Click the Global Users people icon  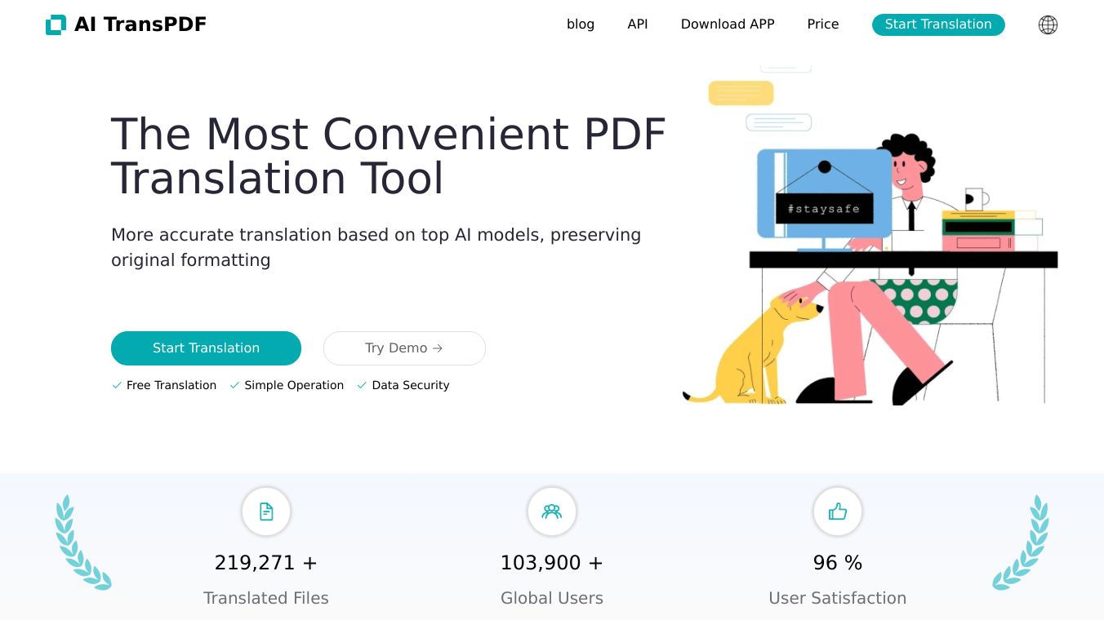(x=552, y=511)
